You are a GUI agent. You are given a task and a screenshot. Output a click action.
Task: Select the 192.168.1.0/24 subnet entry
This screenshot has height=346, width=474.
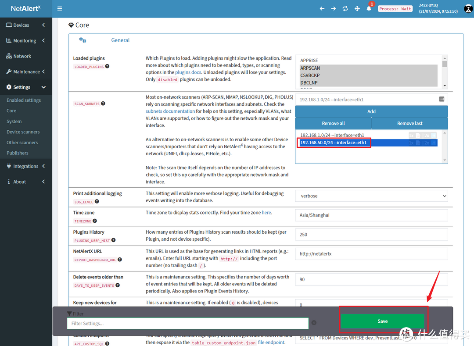332,136
